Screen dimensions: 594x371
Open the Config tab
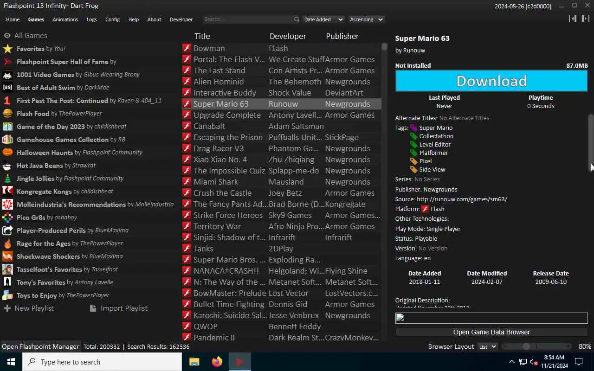click(x=112, y=19)
